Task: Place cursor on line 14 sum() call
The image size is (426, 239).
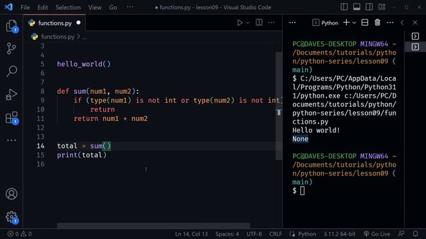Action: (x=101, y=146)
